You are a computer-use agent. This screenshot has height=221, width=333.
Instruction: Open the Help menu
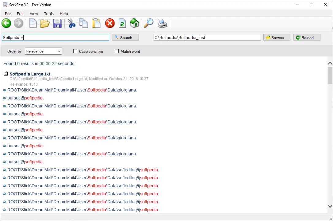tap(64, 14)
